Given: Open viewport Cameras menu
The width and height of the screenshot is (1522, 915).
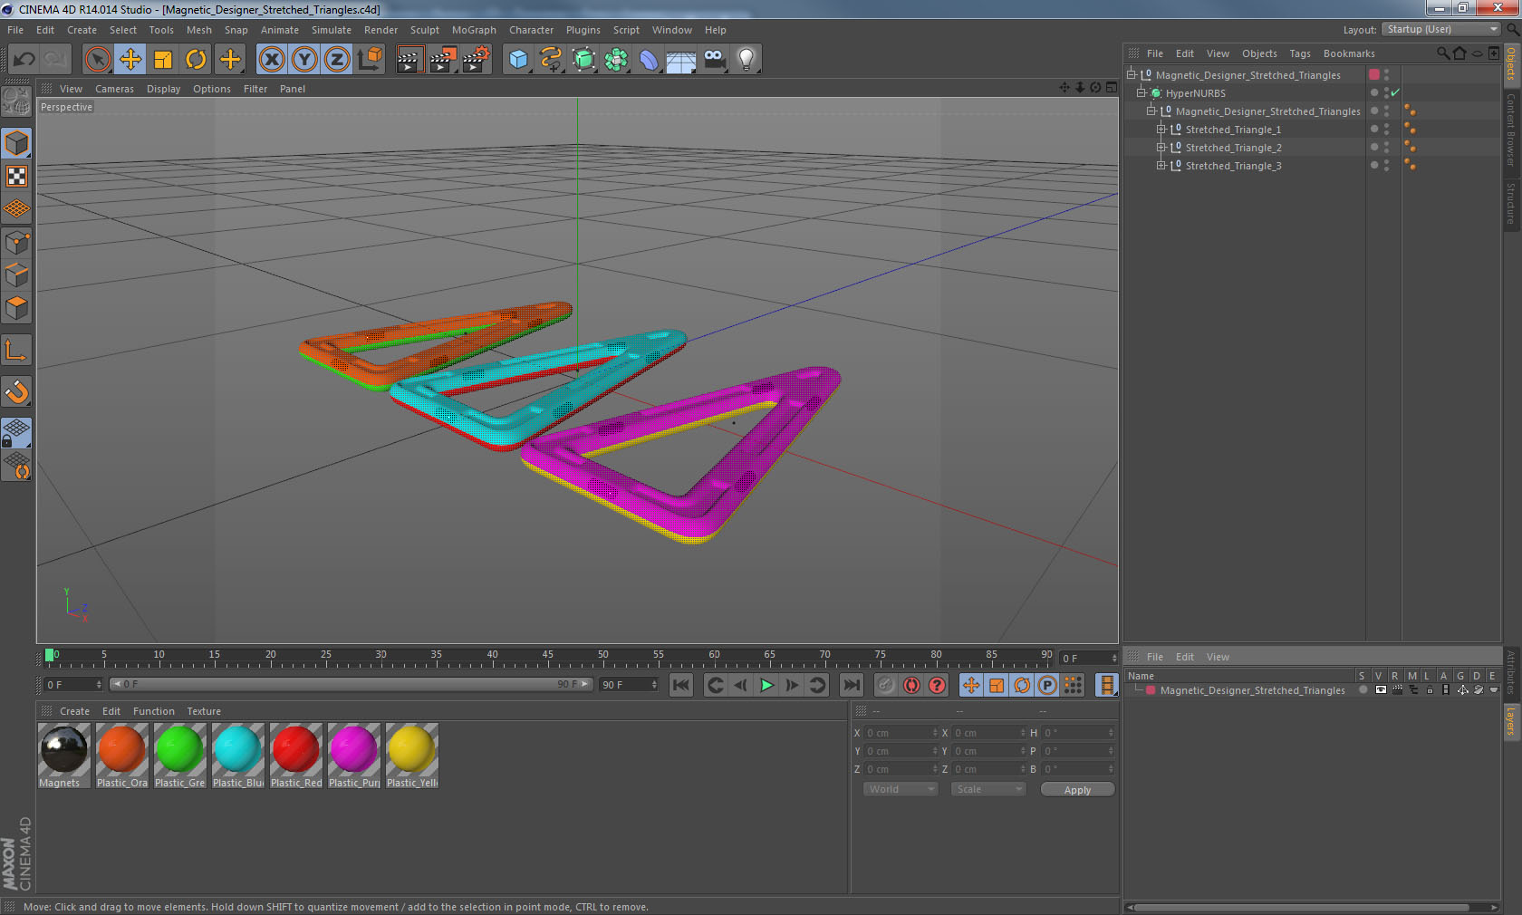Looking at the screenshot, I should [114, 89].
